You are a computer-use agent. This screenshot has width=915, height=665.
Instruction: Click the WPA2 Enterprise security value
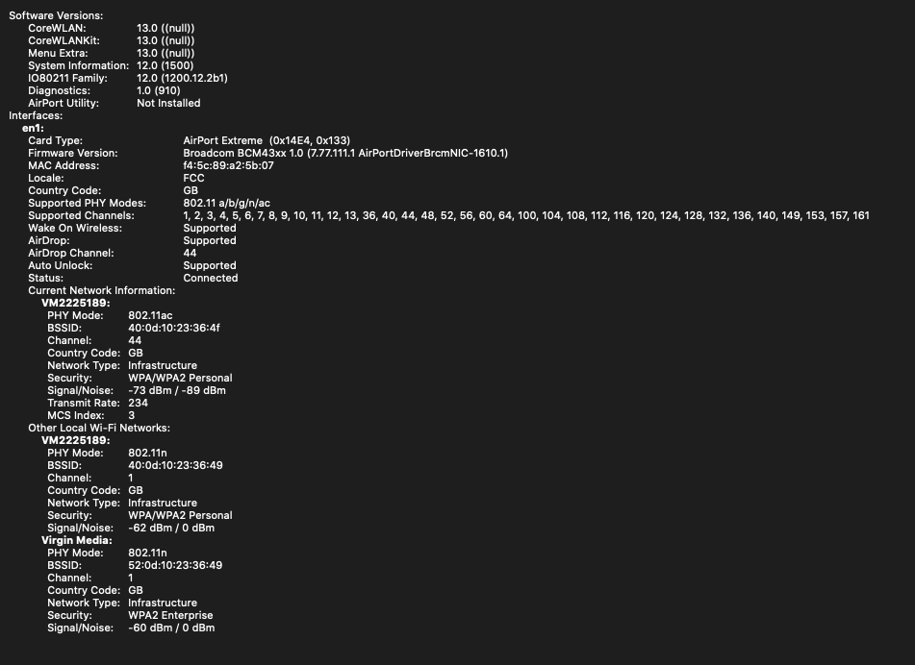(x=170, y=615)
